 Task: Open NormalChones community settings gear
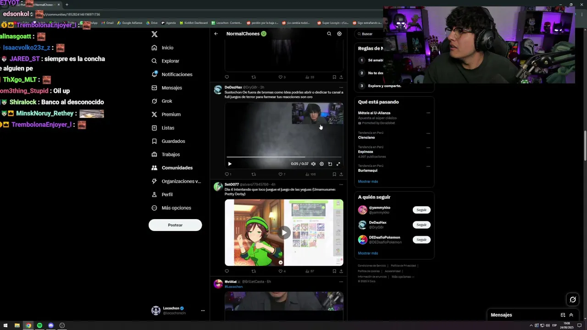click(339, 34)
